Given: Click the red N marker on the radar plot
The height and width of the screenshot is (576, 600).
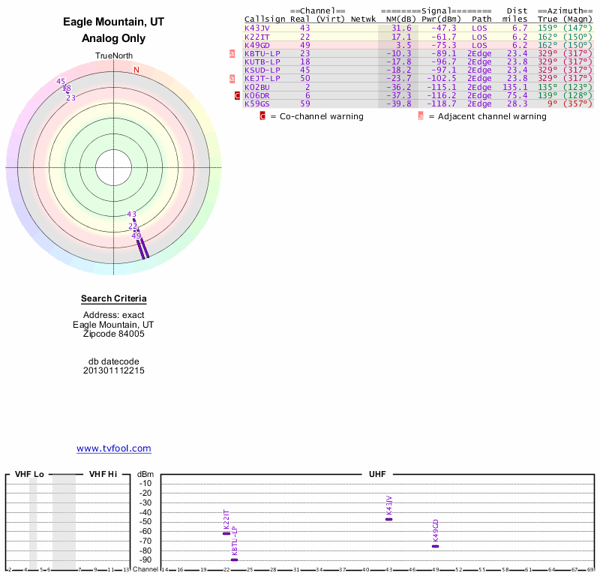Looking at the screenshot, I should (136, 70).
